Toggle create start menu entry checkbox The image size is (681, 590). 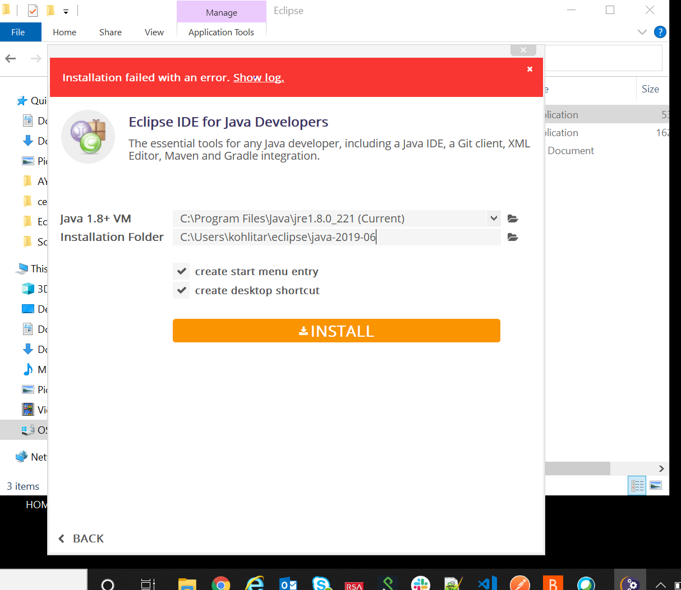tap(181, 272)
